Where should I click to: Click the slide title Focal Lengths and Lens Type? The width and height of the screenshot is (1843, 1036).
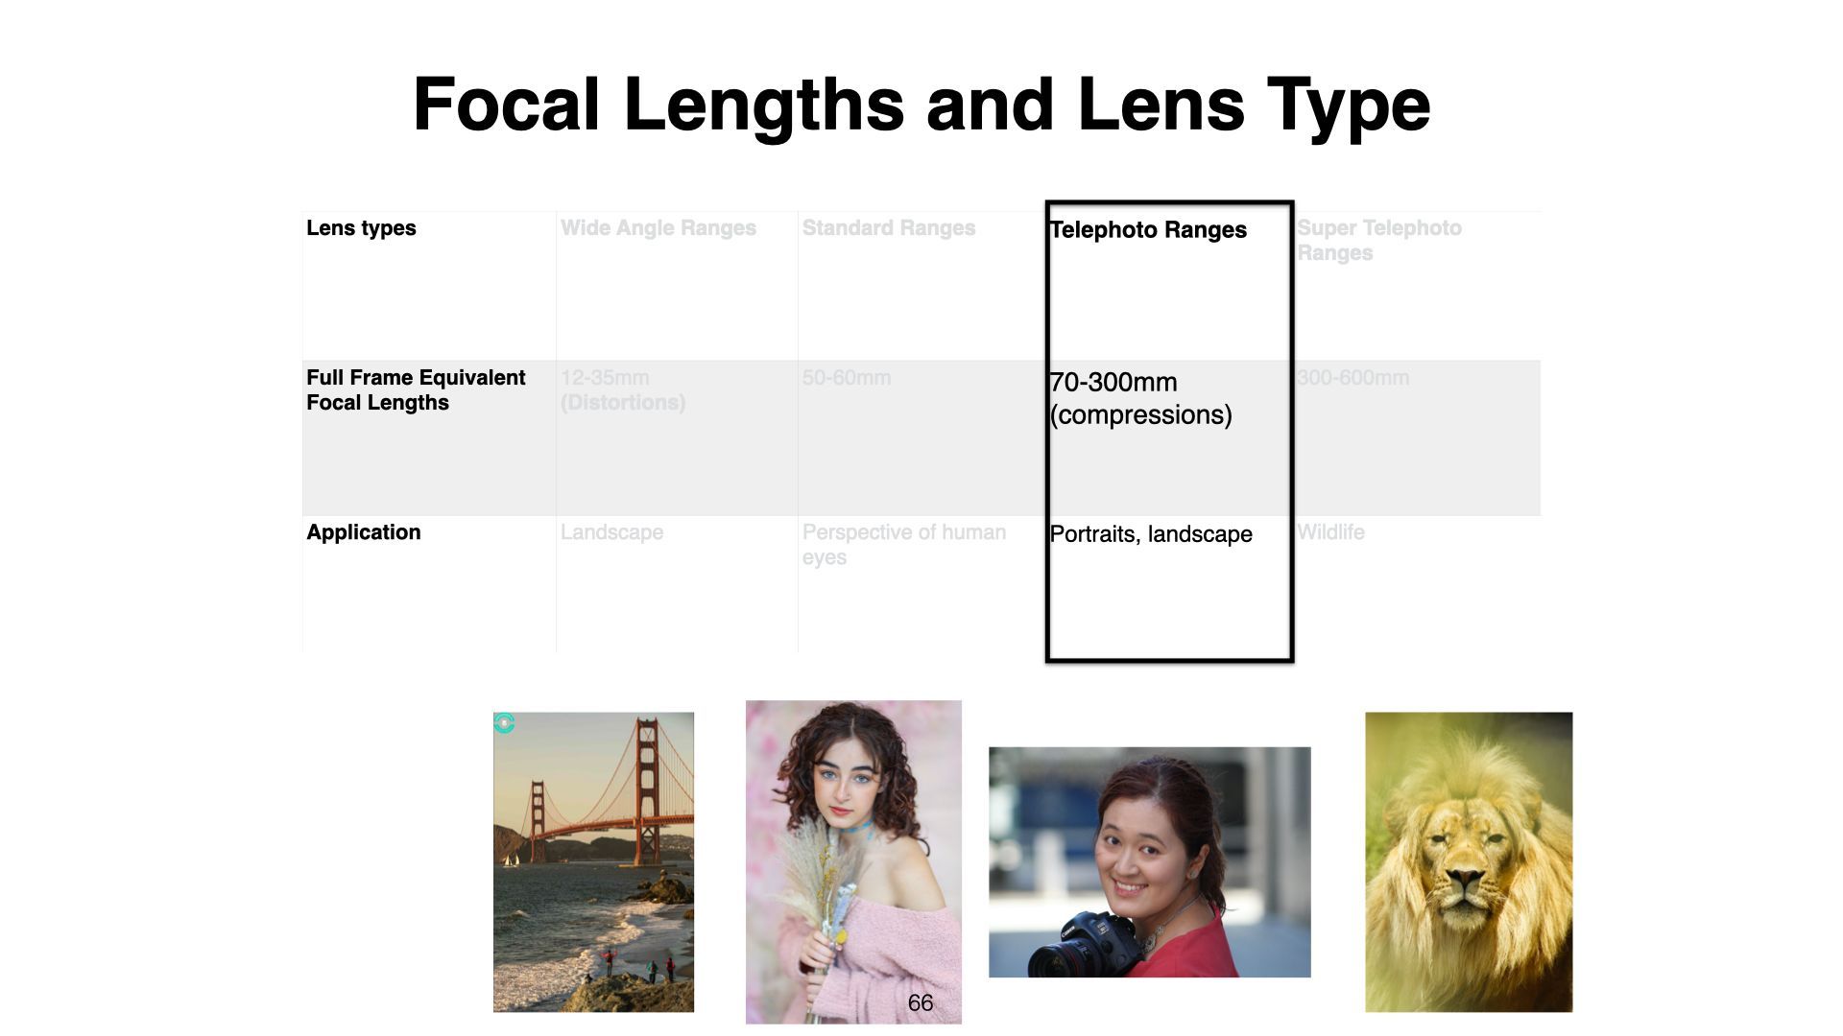(x=921, y=105)
